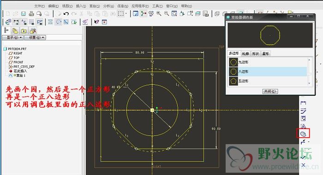Expand the selection box dropdown arrow
The image size is (323, 175).
pos(126,14)
